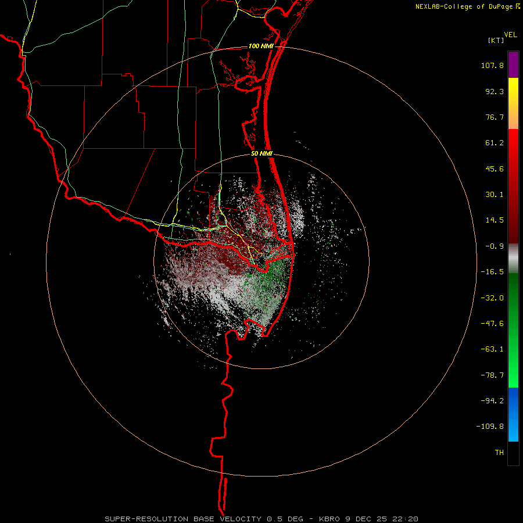Click the green segment of the color bar
This screenshot has height=523, width=523.
click(513, 330)
